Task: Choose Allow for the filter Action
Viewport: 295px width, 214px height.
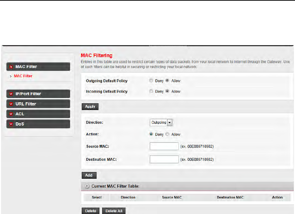Action: point(167,134)
